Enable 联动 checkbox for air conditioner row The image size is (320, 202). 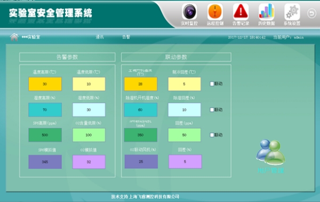click(212, 84)
